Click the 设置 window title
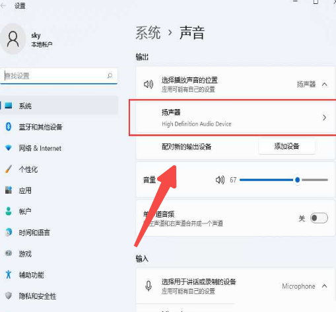 20,6
